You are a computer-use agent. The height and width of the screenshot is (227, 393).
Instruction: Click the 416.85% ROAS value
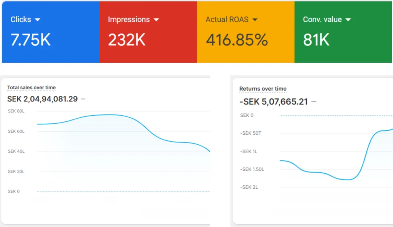tap(237, 39)
